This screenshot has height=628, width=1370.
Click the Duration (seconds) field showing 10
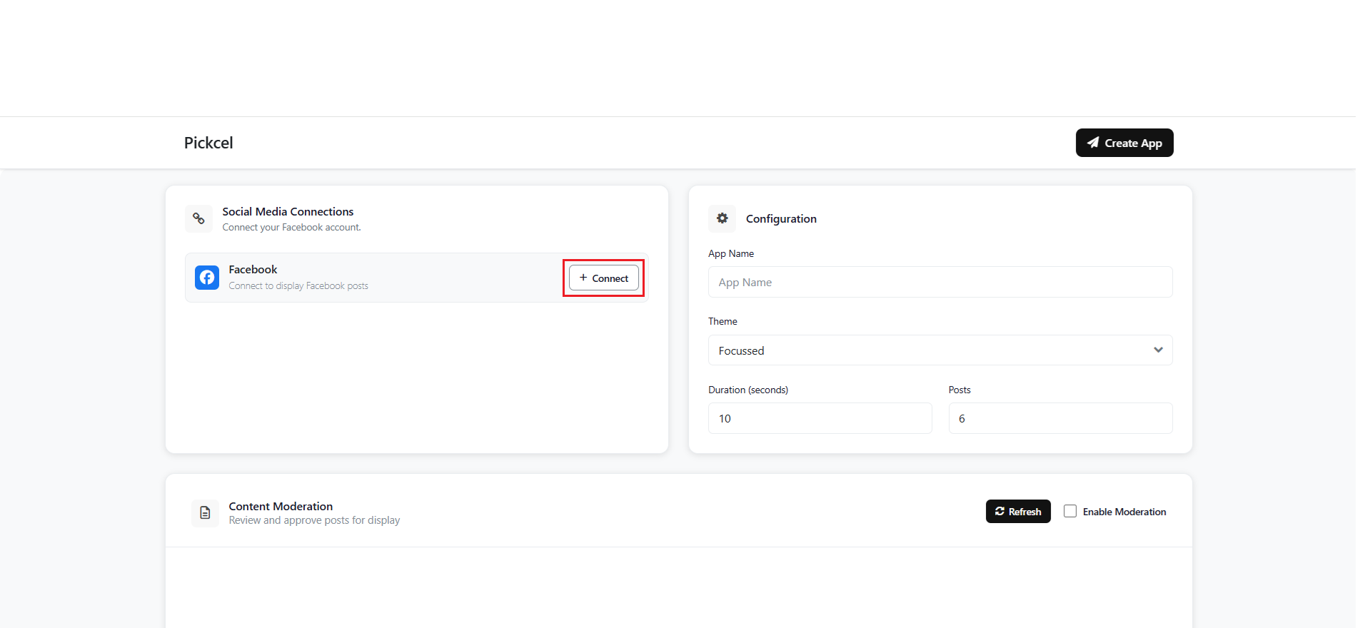820,418
